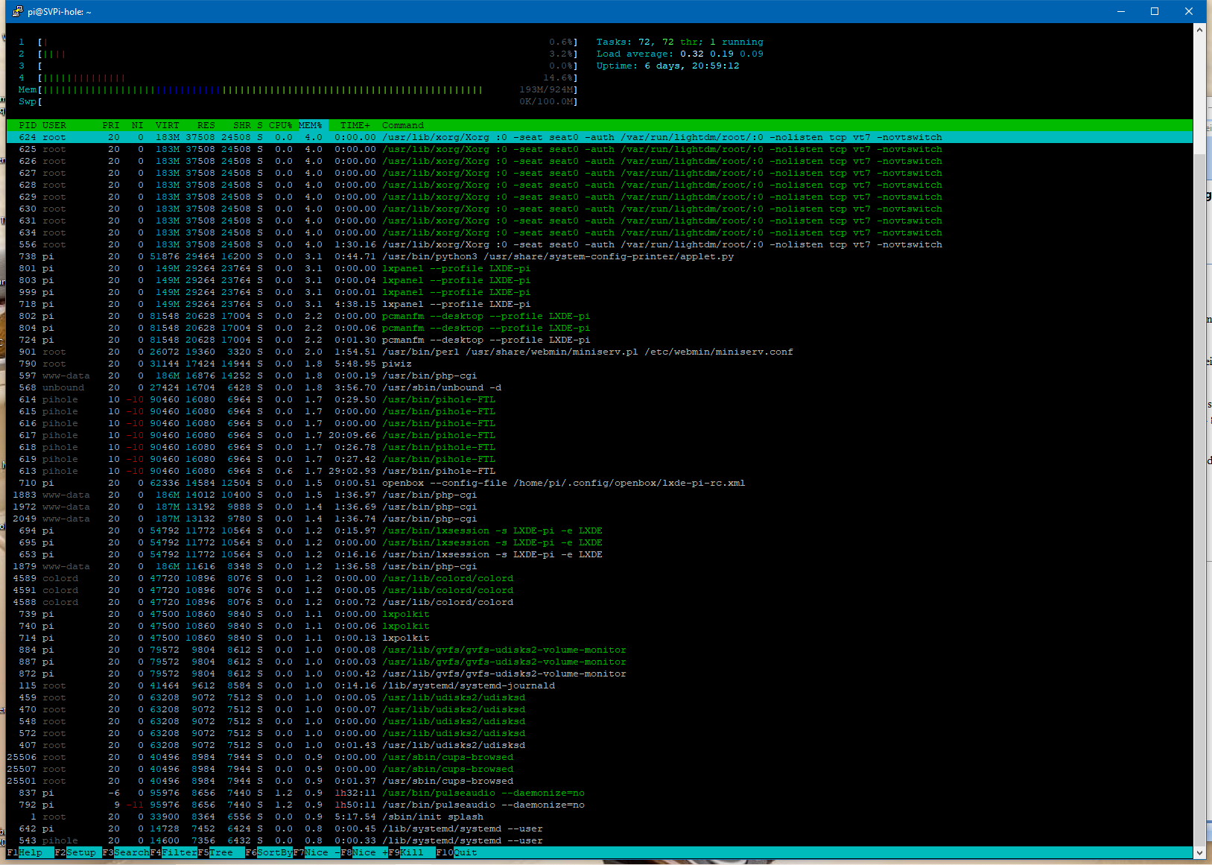Viewport: 1212px width, 865px height.
Task: Select webmin miniserv.pl perl process
Action: [x=600, y=352]
